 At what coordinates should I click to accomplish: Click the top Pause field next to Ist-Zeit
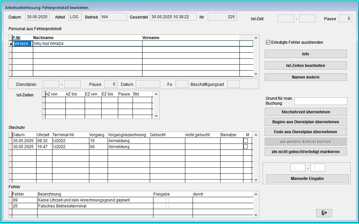tap(345, 19)
